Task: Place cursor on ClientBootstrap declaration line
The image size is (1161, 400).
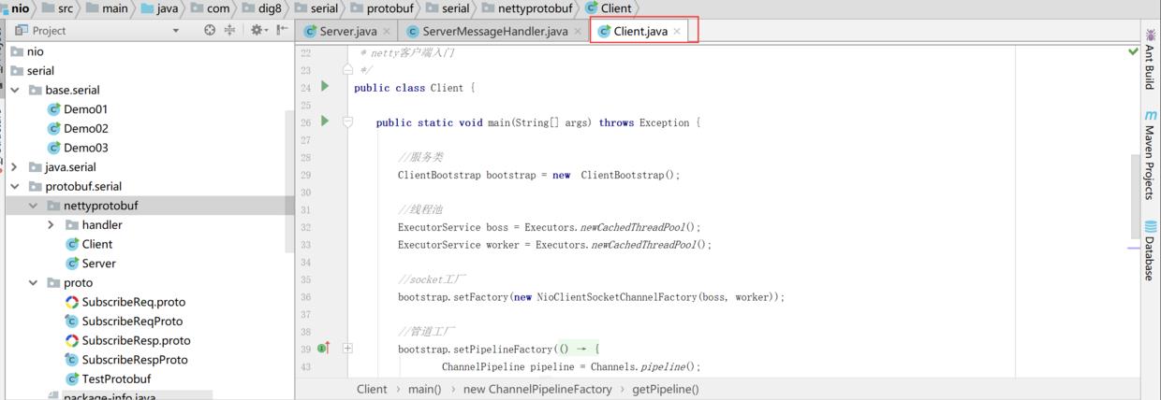Action: tap(538, 175)
